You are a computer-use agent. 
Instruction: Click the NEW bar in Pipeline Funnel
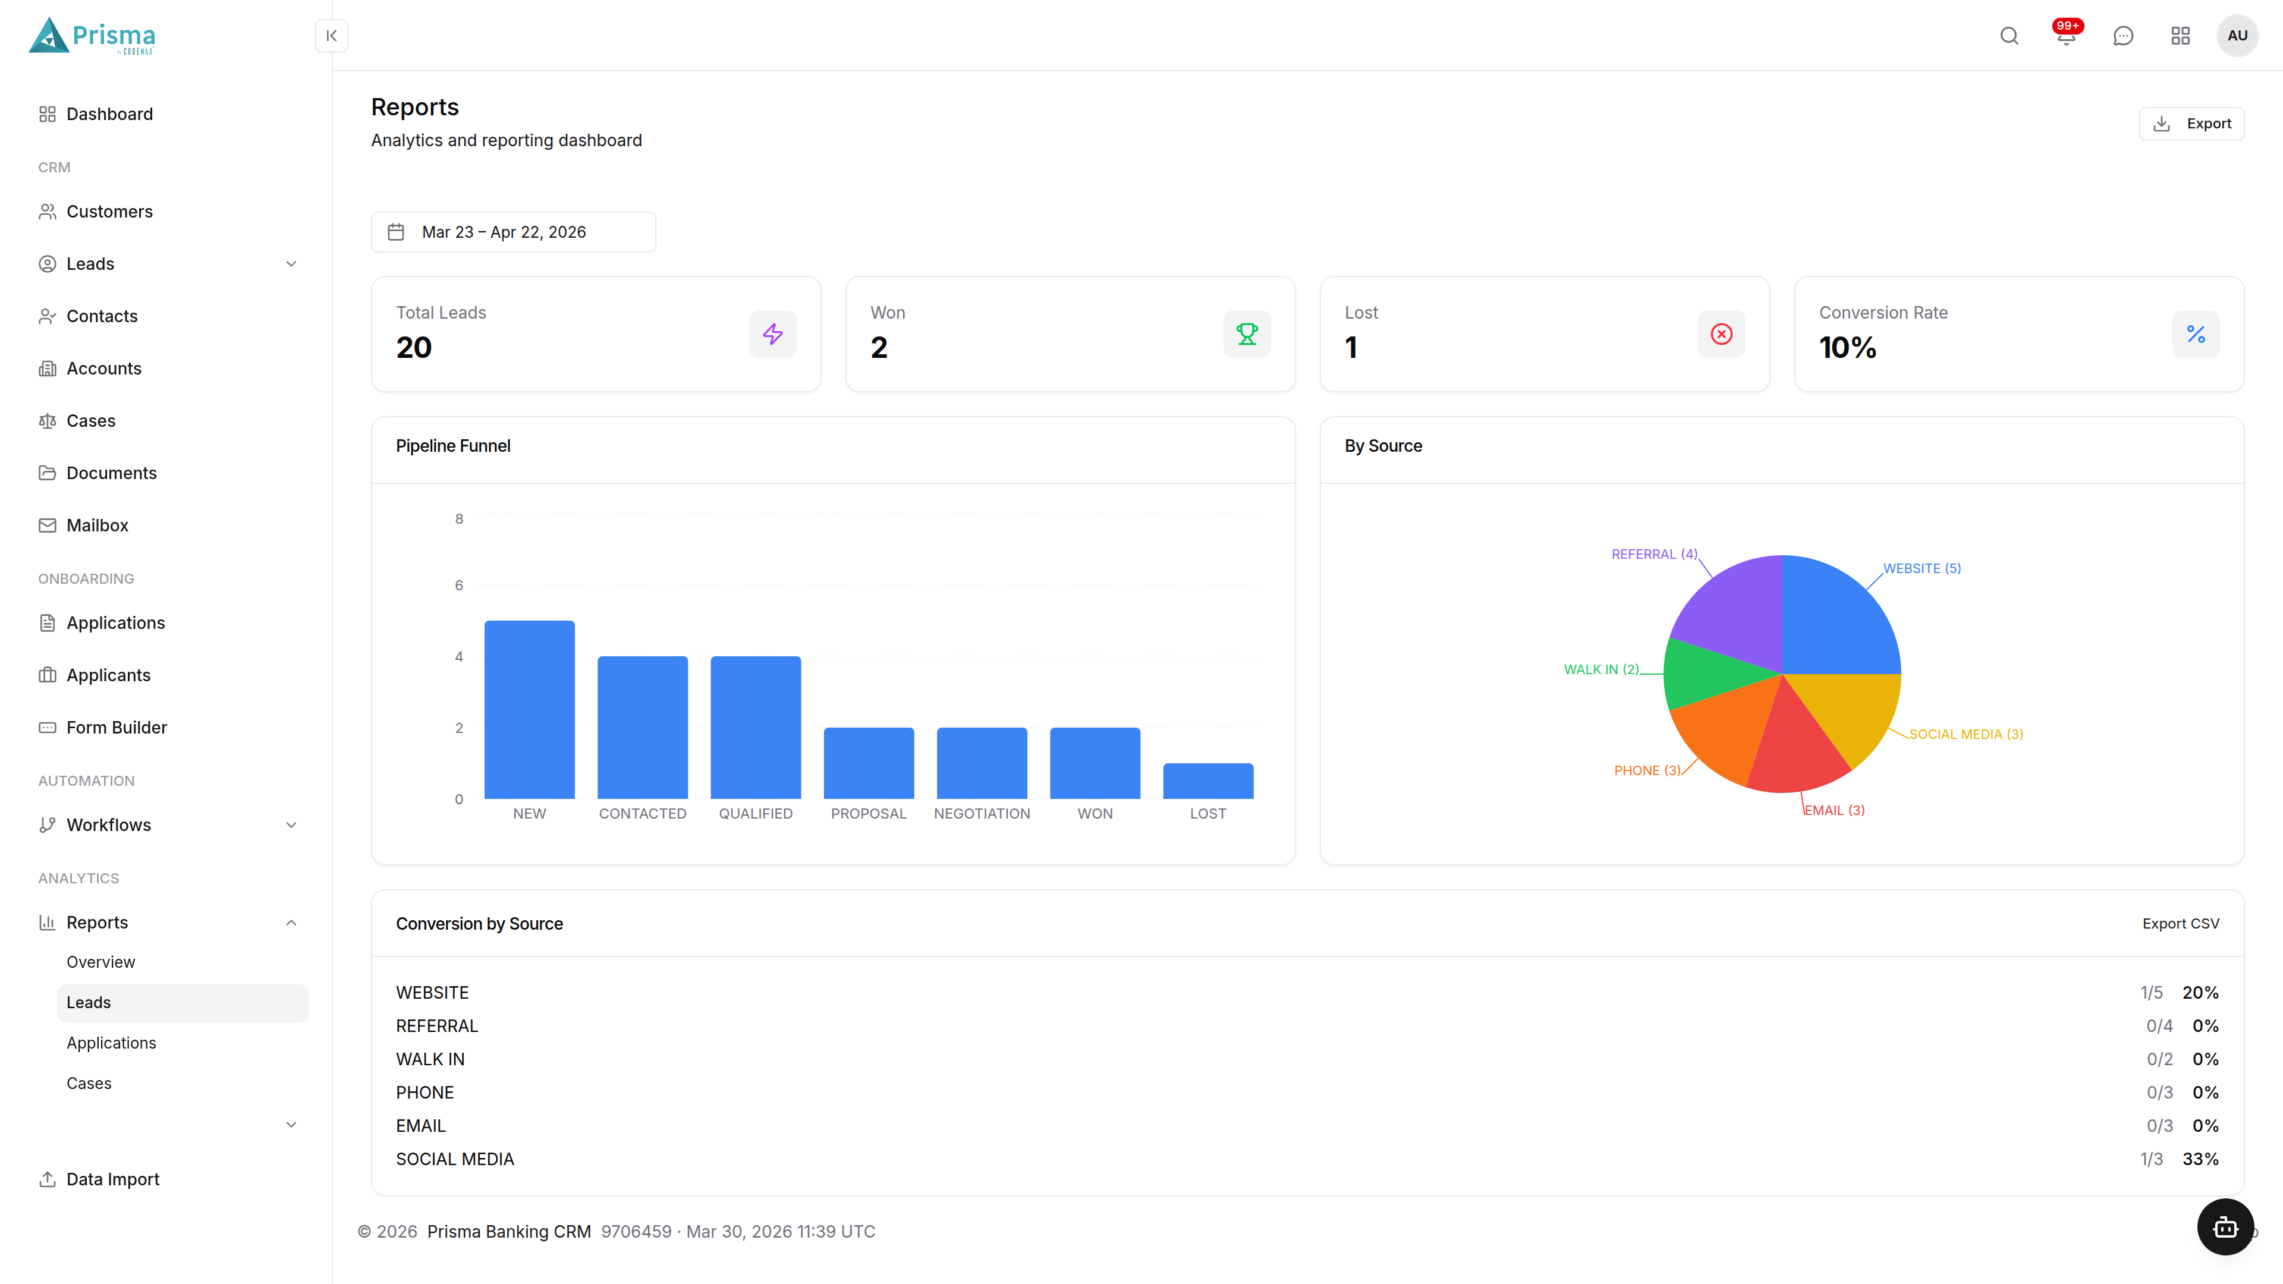point(529,710)
